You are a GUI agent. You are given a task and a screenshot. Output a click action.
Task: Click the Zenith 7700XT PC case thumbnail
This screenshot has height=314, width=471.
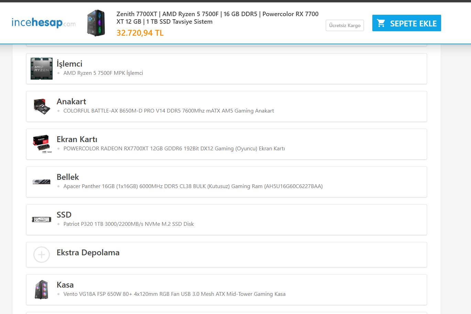pyautogui.click(x=96, y=23)
